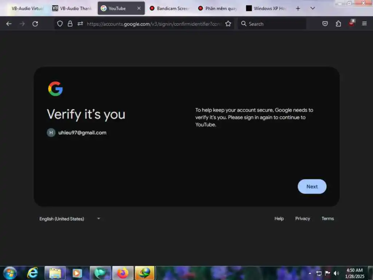Open the Privacy link

[303, 219]
